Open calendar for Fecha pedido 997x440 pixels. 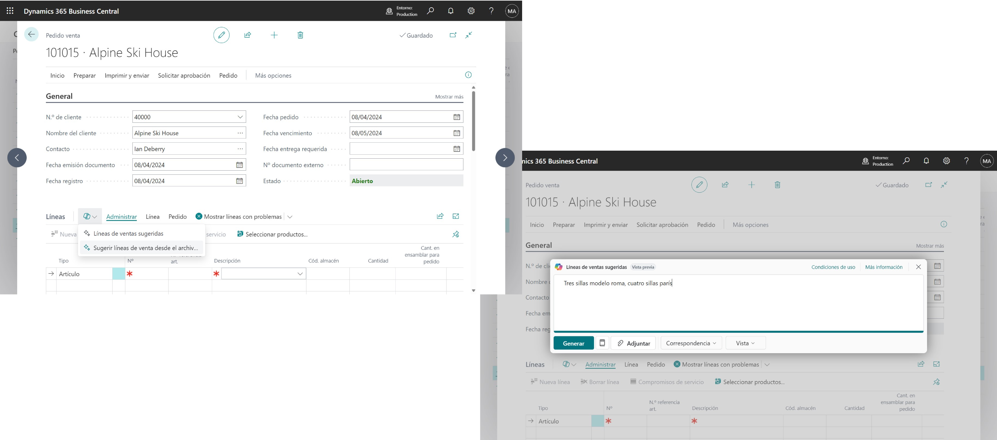click(457, 117)
